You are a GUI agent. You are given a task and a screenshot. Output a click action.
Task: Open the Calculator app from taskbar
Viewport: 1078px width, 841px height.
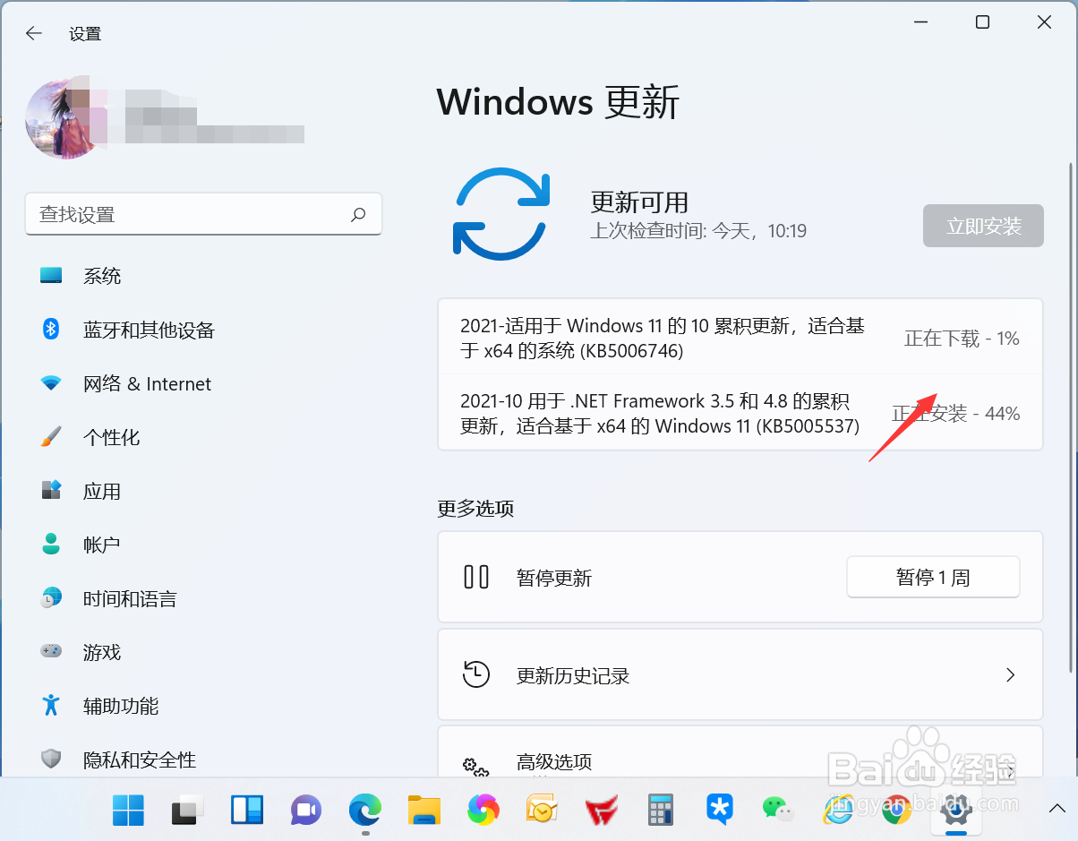[x=660, y=810]
